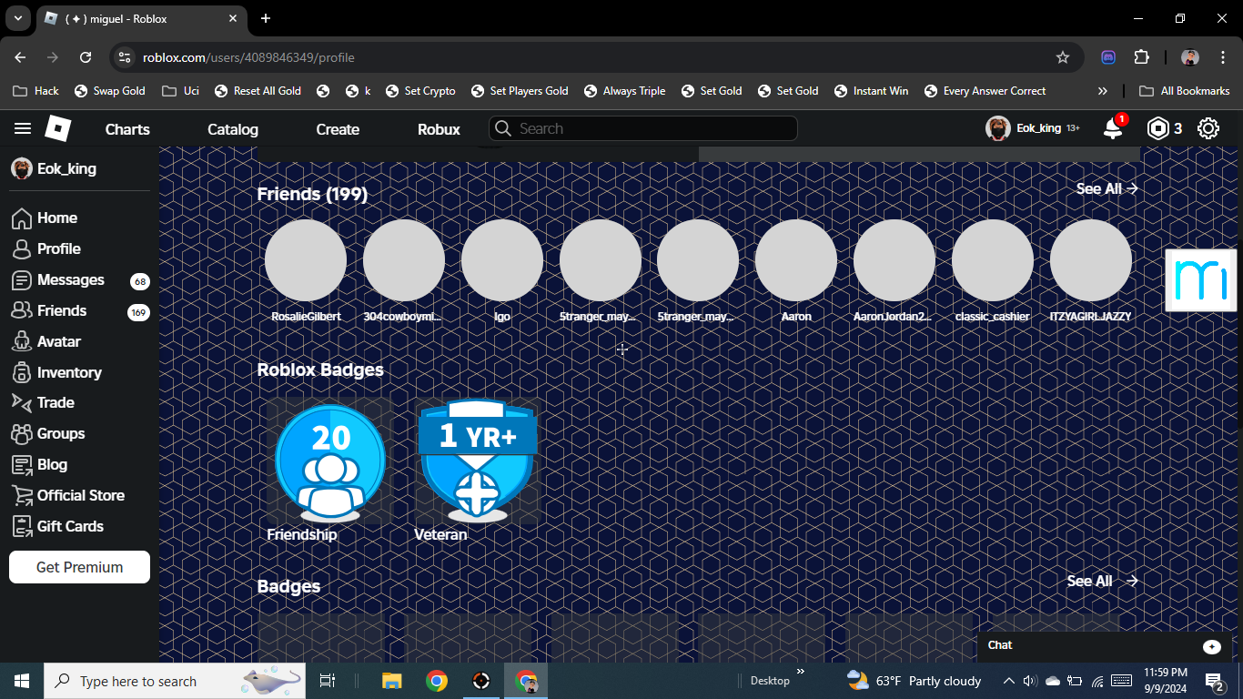Click the Eok_king avatar in top bar
This screenshot has width=1243, height=699.
[997, 128]
